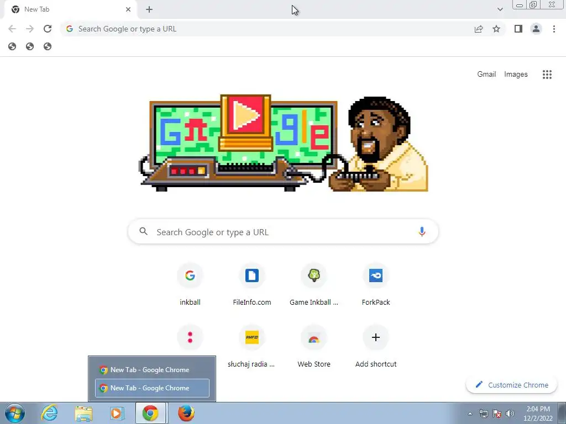Open the volume control in tray
566x424 pixels.
tap(510, 414)
